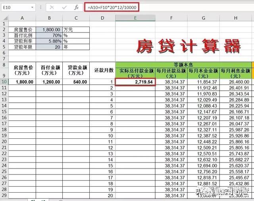Screen dimensions: 254x201
Task: Select column H header
Action: coord(236,18)
